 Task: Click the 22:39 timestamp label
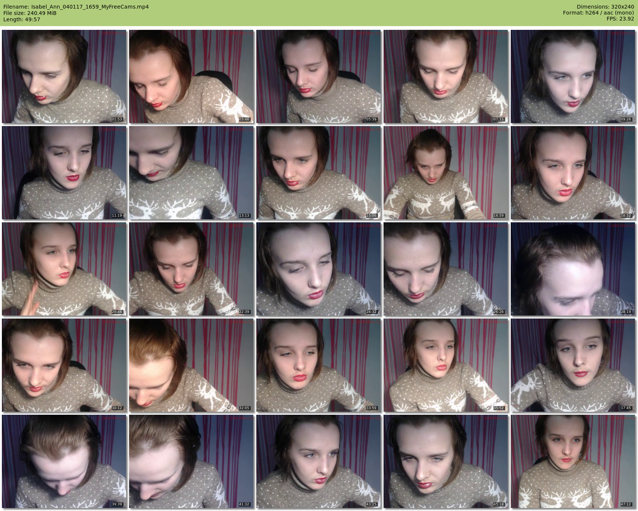click(244, 312)
